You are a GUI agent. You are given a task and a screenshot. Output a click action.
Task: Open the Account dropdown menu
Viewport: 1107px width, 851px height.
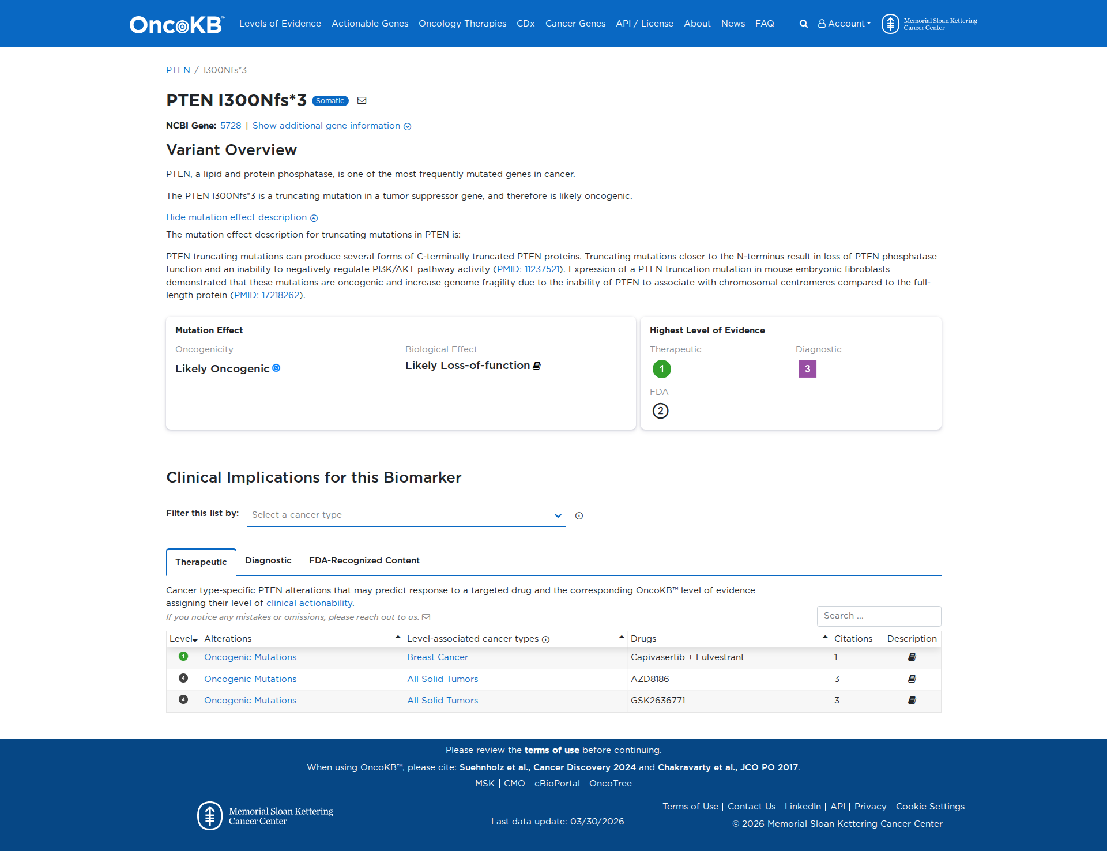click(x=844, y=24)
